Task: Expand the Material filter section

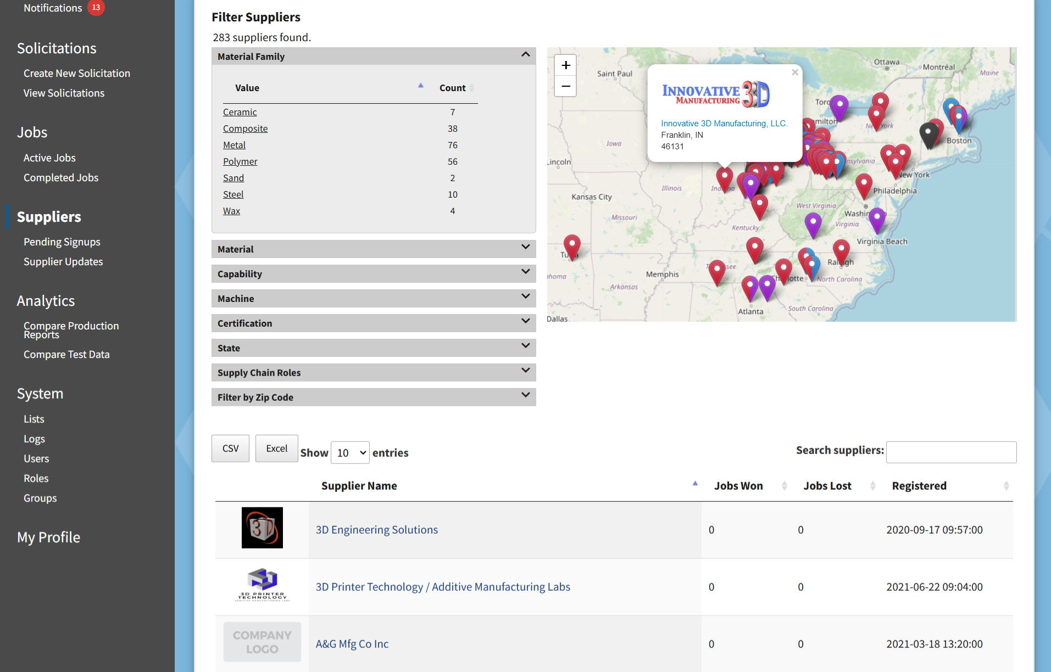Action: 374,249
